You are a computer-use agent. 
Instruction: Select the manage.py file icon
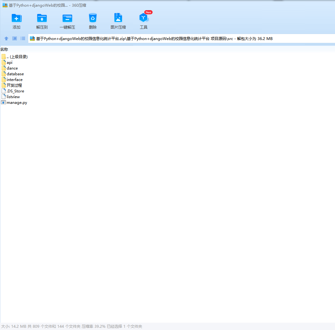[x=3, y=103]
